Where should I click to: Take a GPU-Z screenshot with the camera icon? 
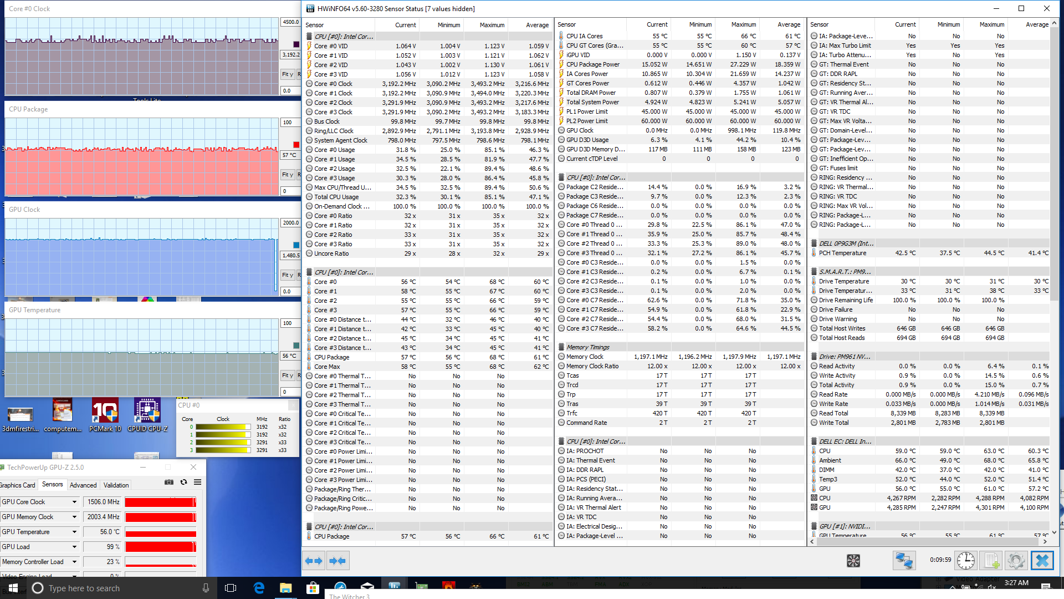[169, 483]
